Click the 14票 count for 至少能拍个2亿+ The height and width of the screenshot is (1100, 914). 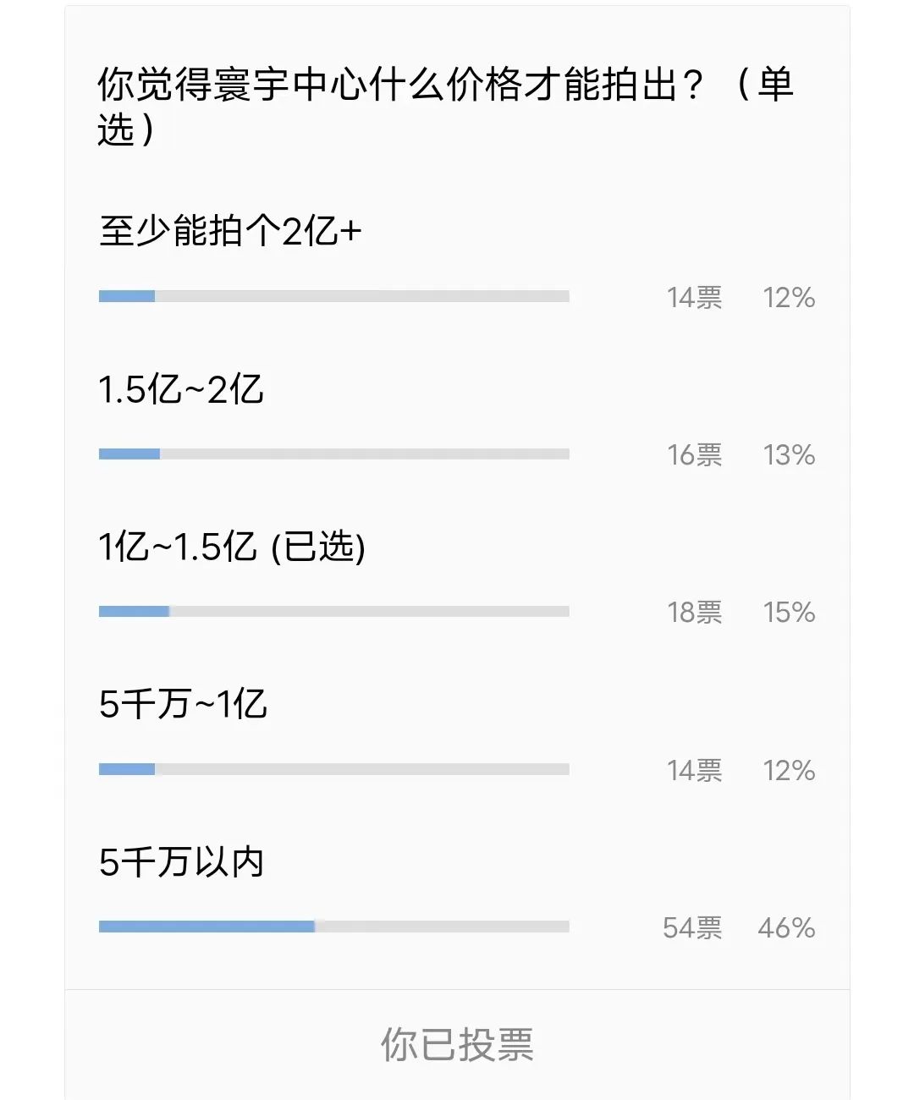click(x=694, y=298)
